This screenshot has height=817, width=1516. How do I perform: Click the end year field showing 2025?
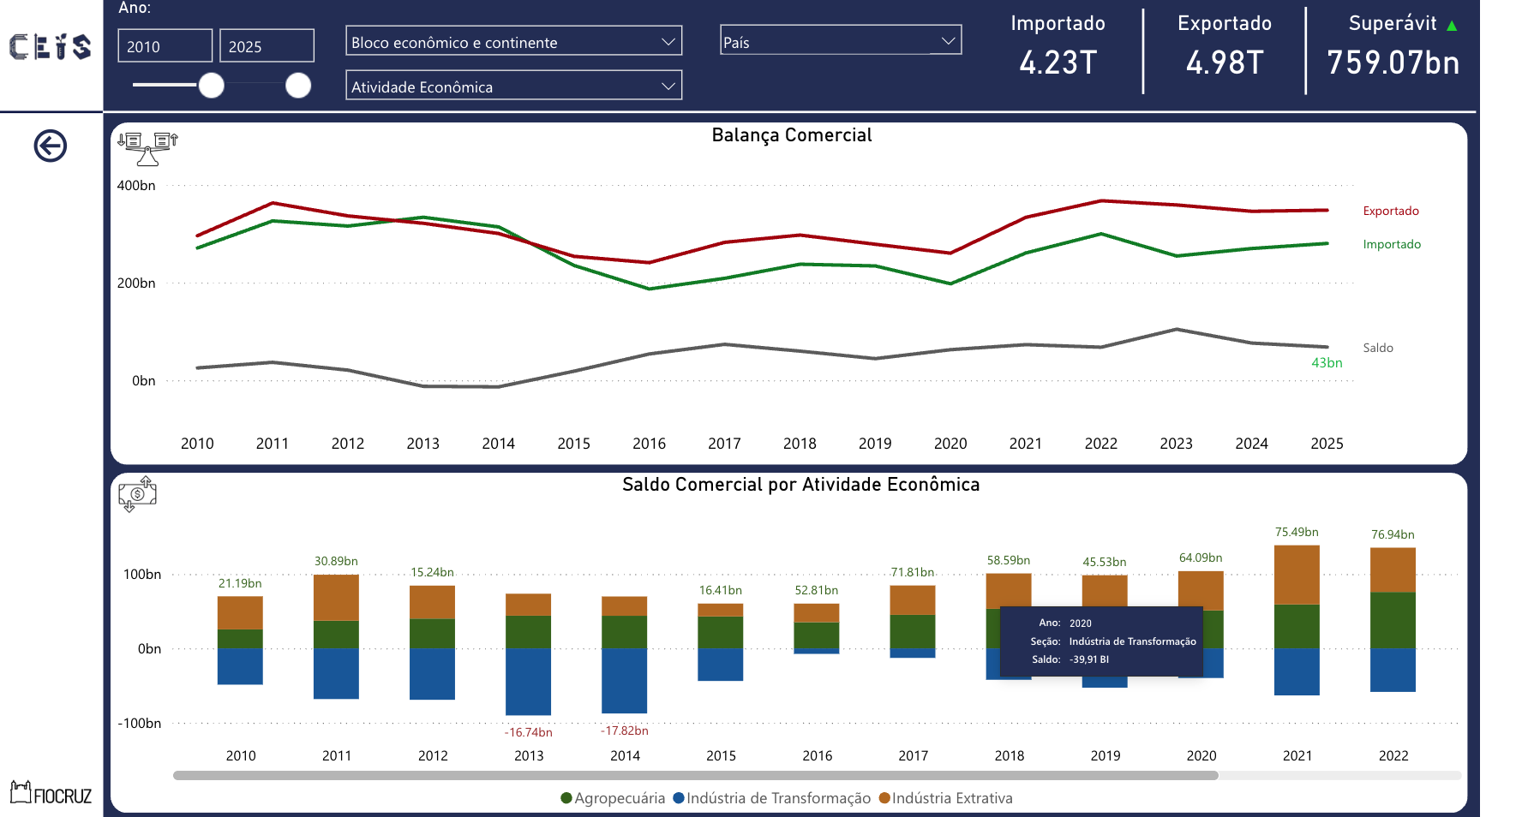(x=267, y=46)
